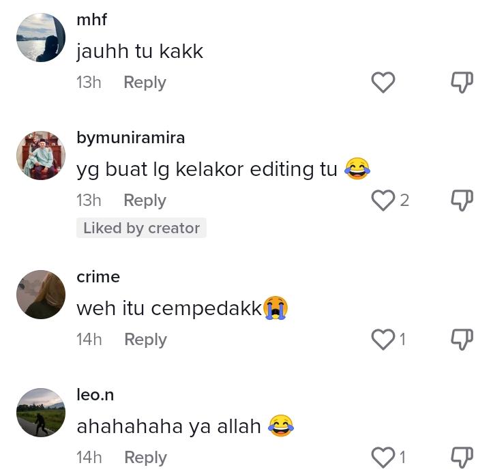Open bymuniramira's profile avatar

coord(41,155)
